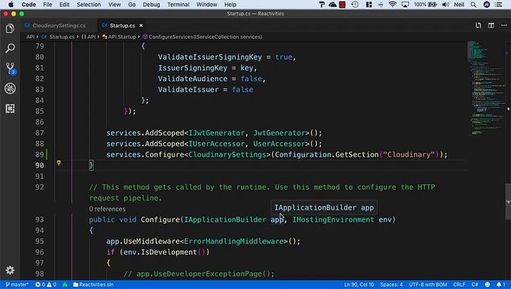Screen dimensions: 511x289
Task: Open the Go menu
Action: [x=132, y=5]
